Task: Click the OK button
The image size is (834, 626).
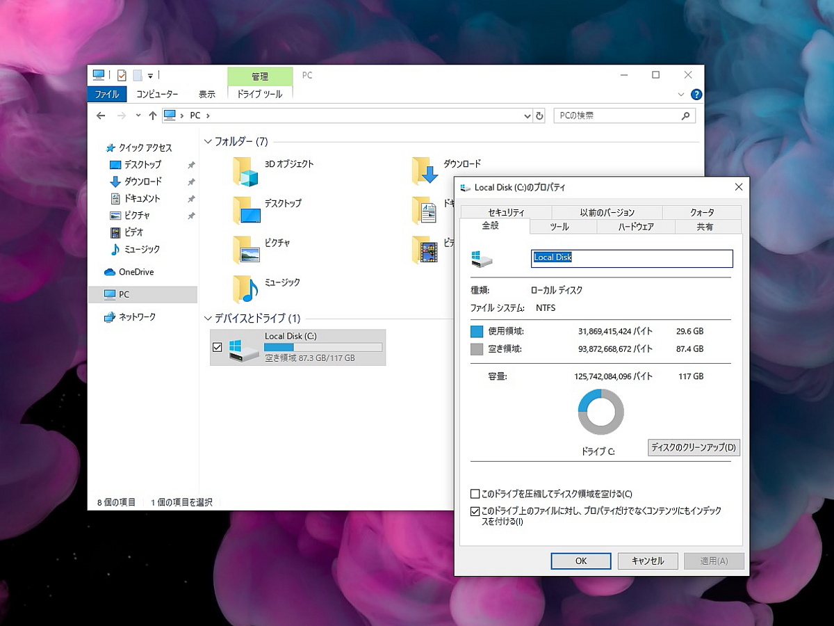Action: [581, 561]
